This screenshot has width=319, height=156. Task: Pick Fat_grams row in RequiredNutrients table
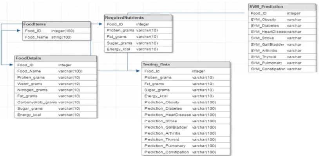click(138, 37)
